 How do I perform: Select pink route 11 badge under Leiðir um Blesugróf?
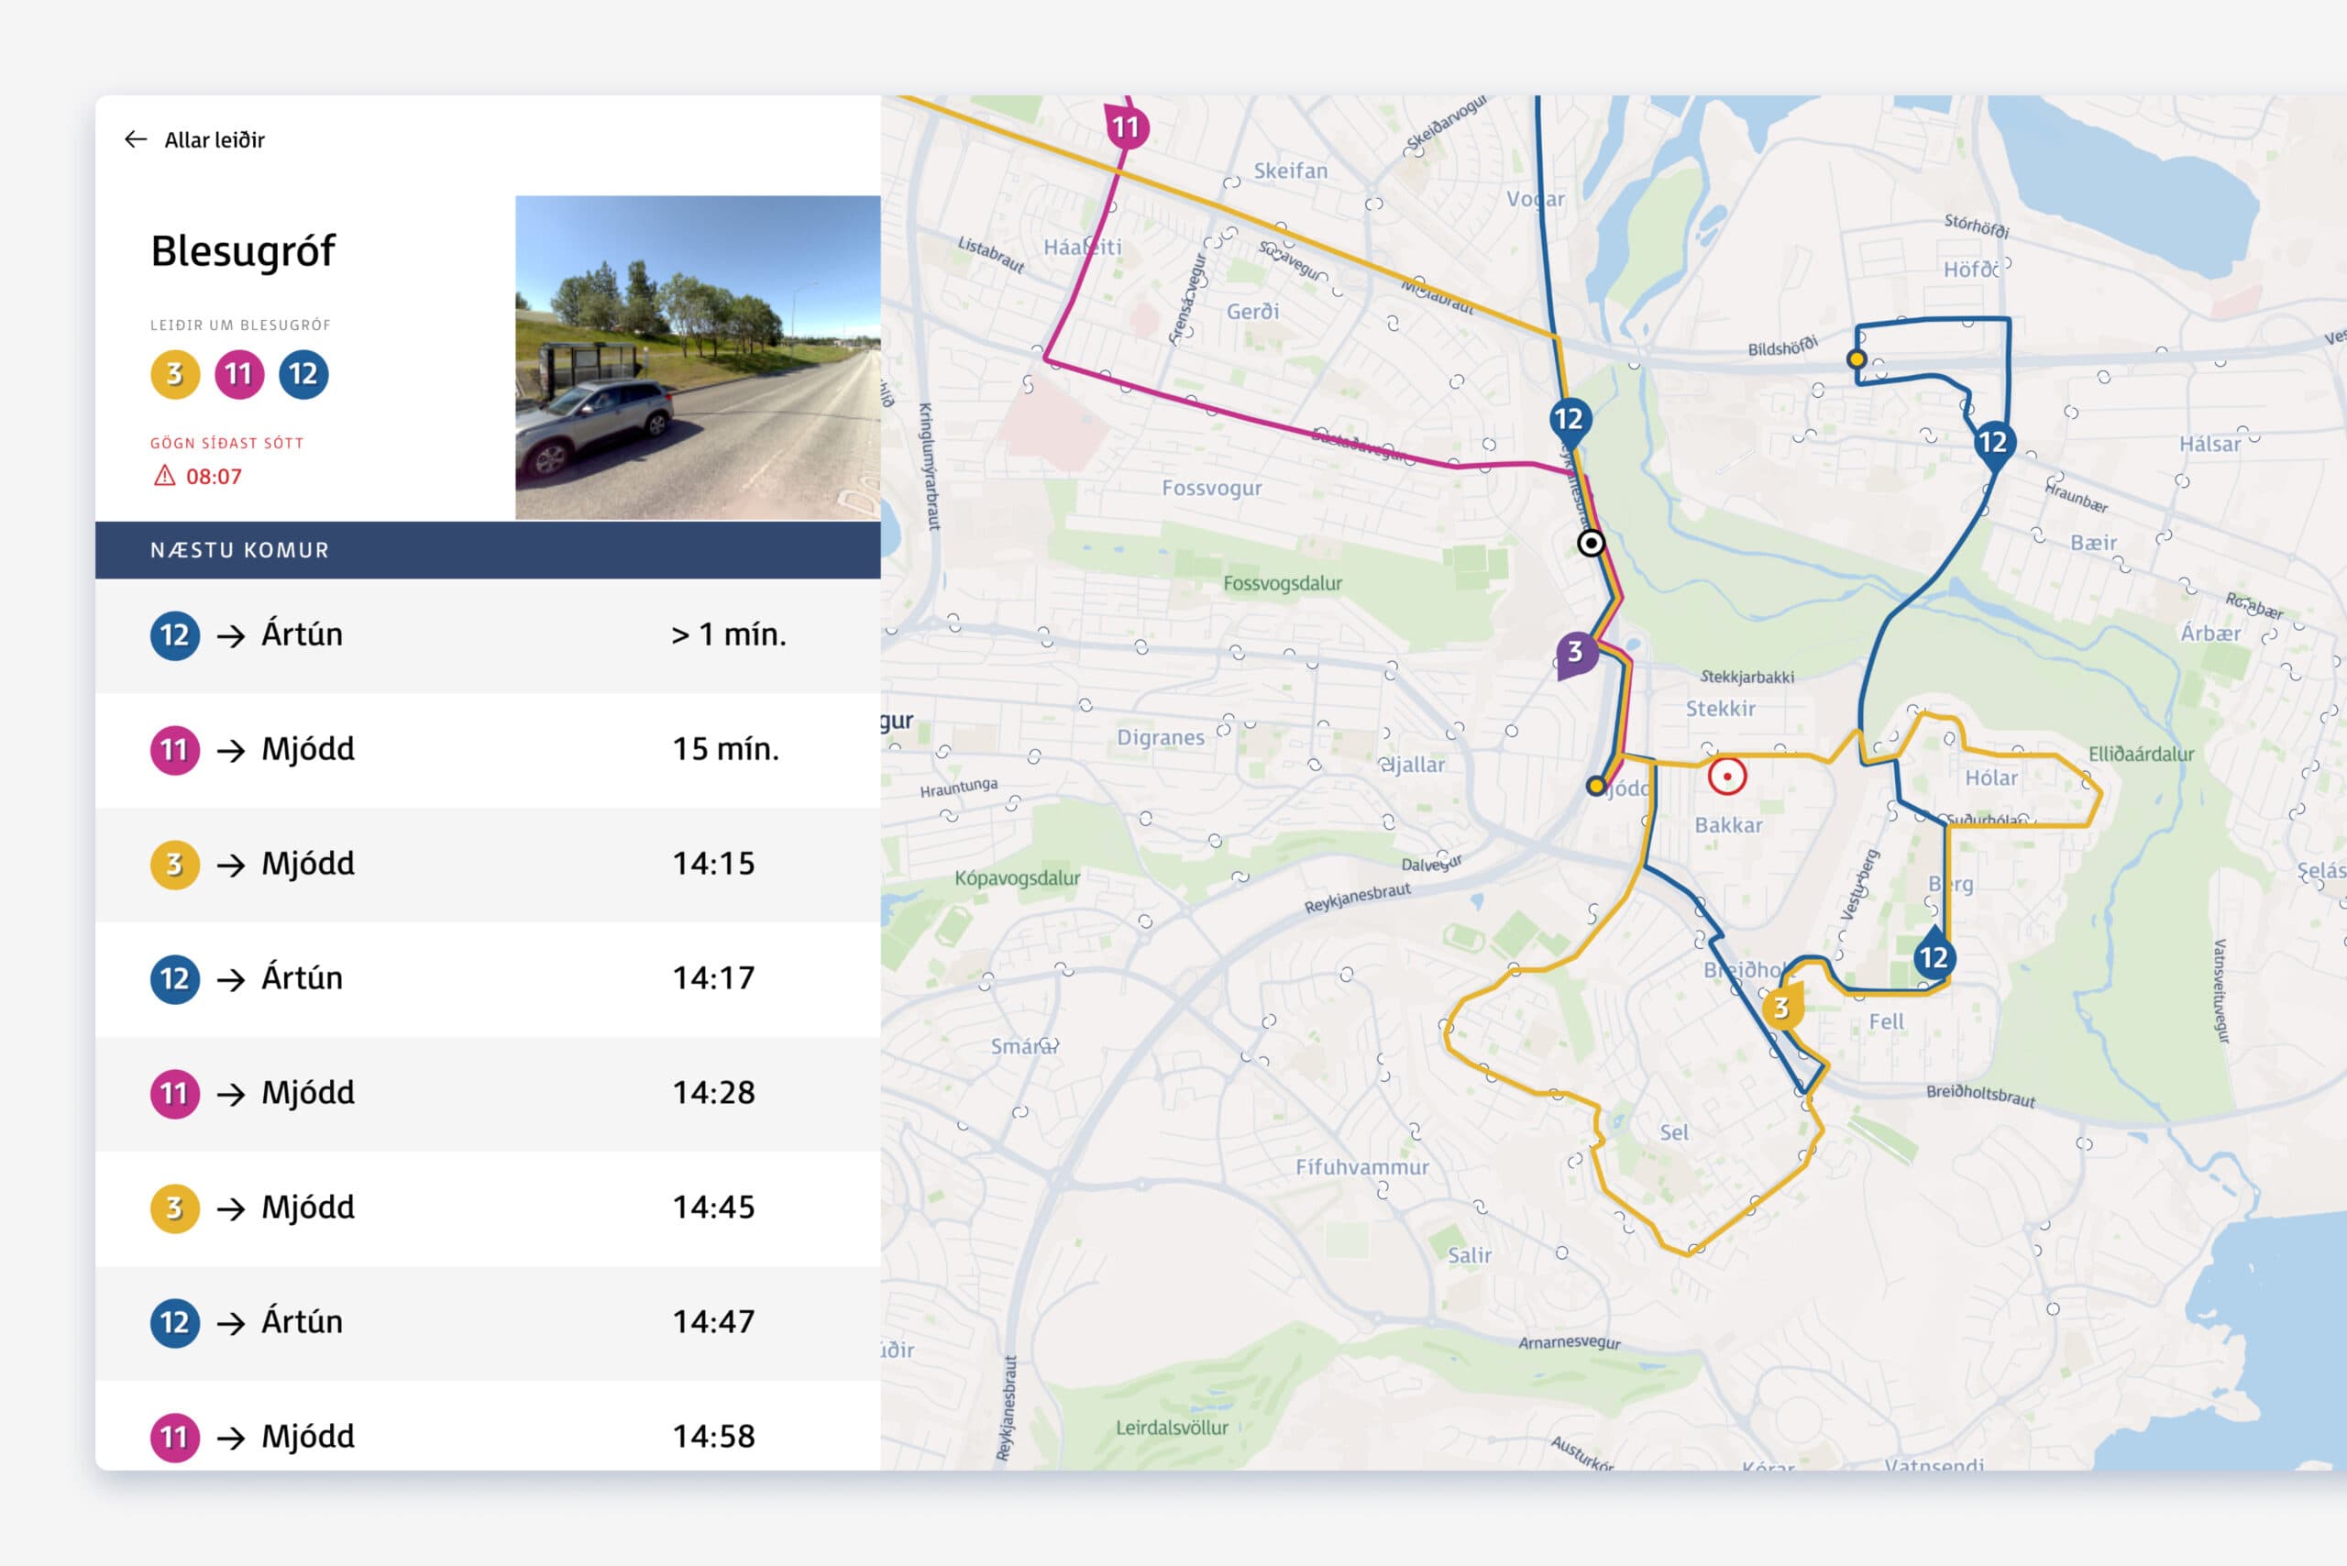(x=238, y=374)
